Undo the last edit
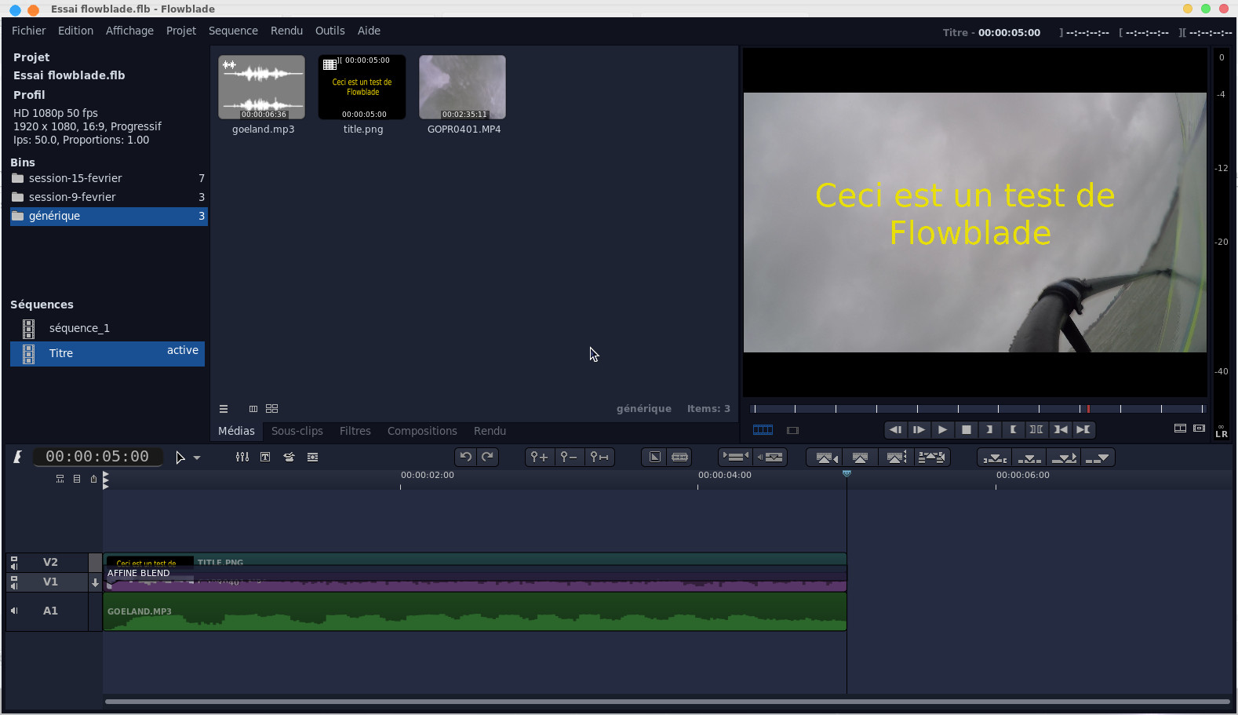The image size is (1238, 715). (x=466, y=457)
